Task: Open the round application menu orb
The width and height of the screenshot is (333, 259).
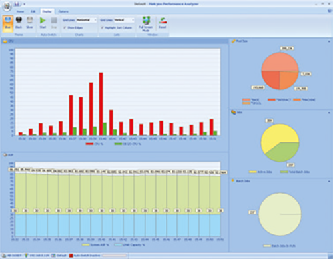Action: (x=7, y=7)
